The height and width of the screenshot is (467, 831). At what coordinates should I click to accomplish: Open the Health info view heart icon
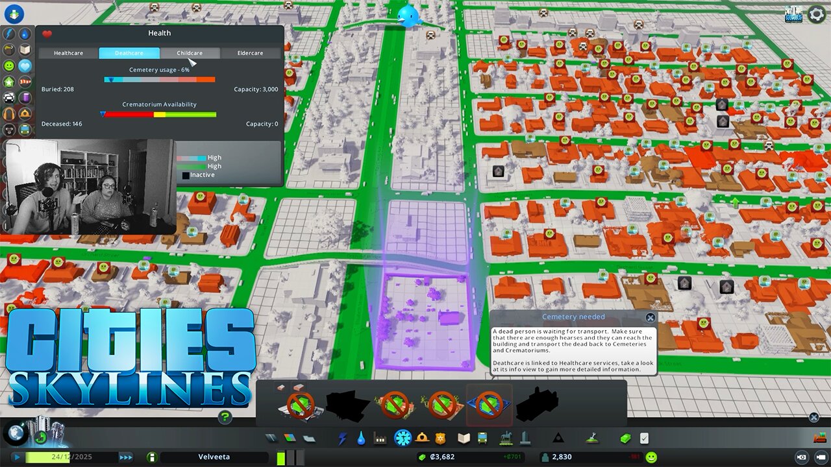tap(25, 66)
